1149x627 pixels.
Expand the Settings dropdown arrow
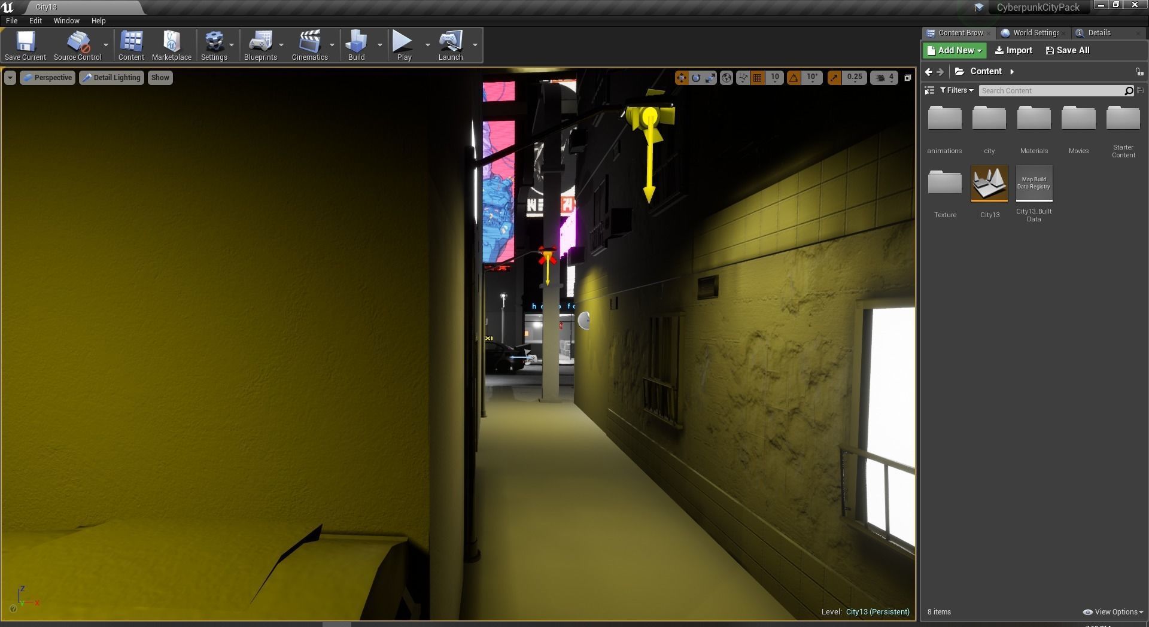(232, 45)
